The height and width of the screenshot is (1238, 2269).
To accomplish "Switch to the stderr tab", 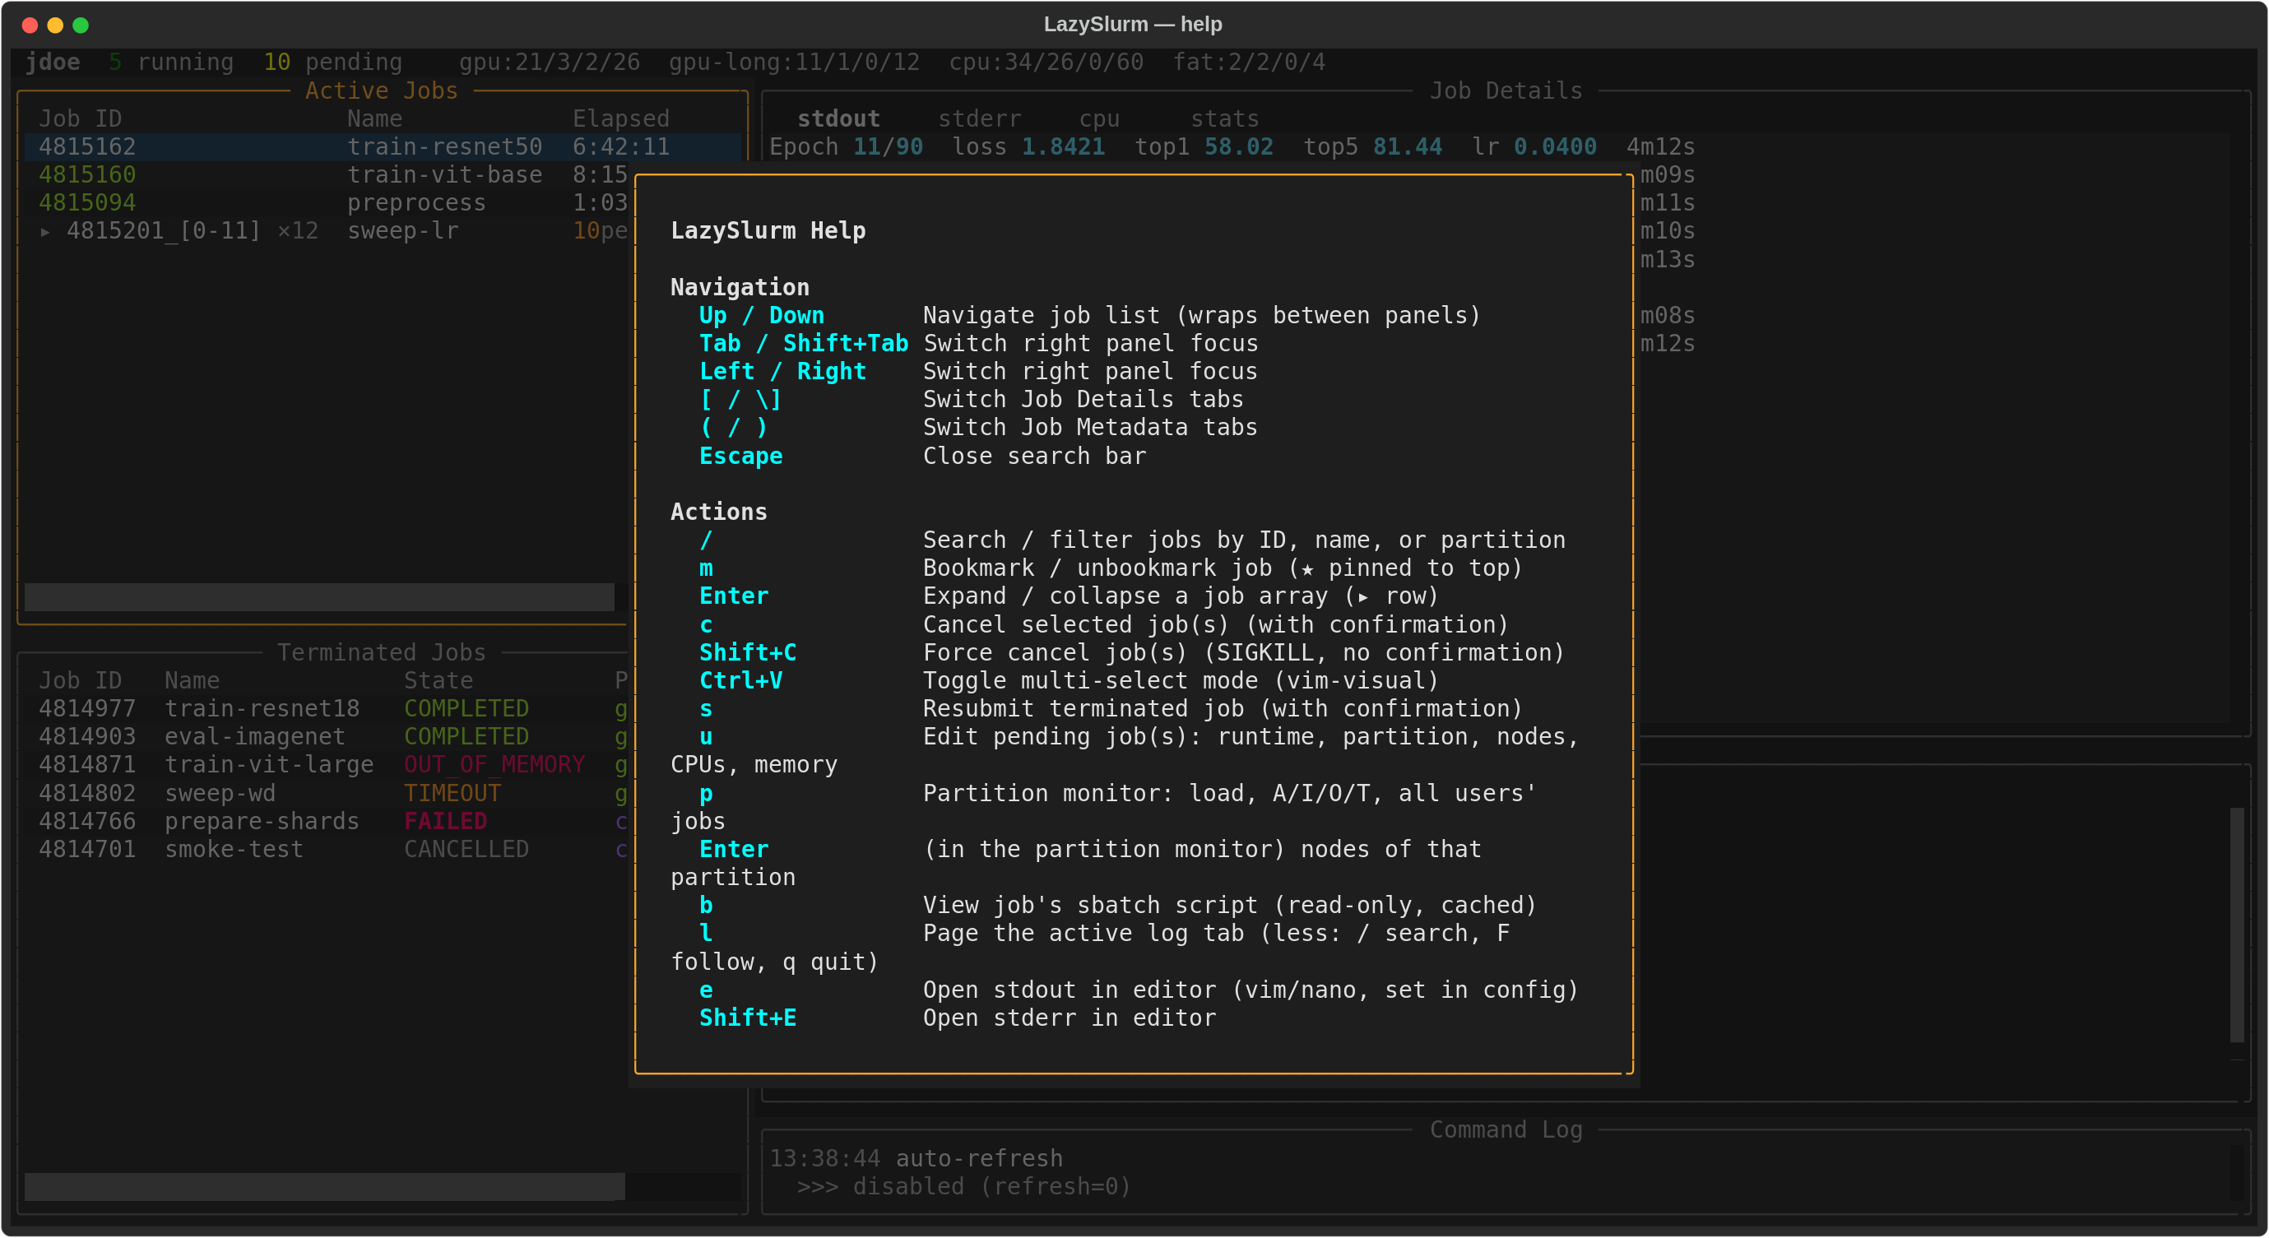I will coord(978,119).
